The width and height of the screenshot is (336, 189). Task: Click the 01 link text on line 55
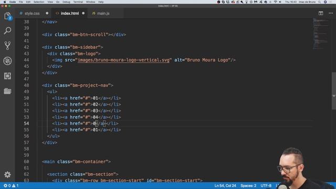(x=96, y=130)
